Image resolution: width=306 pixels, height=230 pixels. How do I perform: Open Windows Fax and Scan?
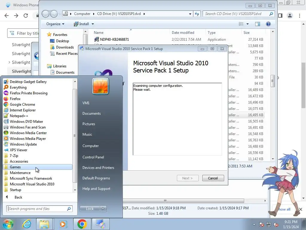click(27, 127)
